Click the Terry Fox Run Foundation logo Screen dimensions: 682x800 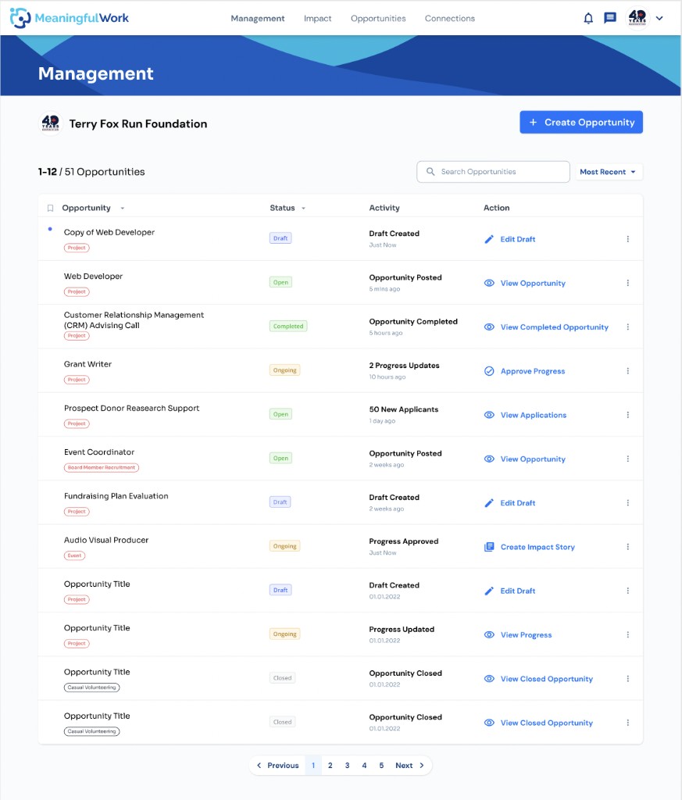coord(51,123)
